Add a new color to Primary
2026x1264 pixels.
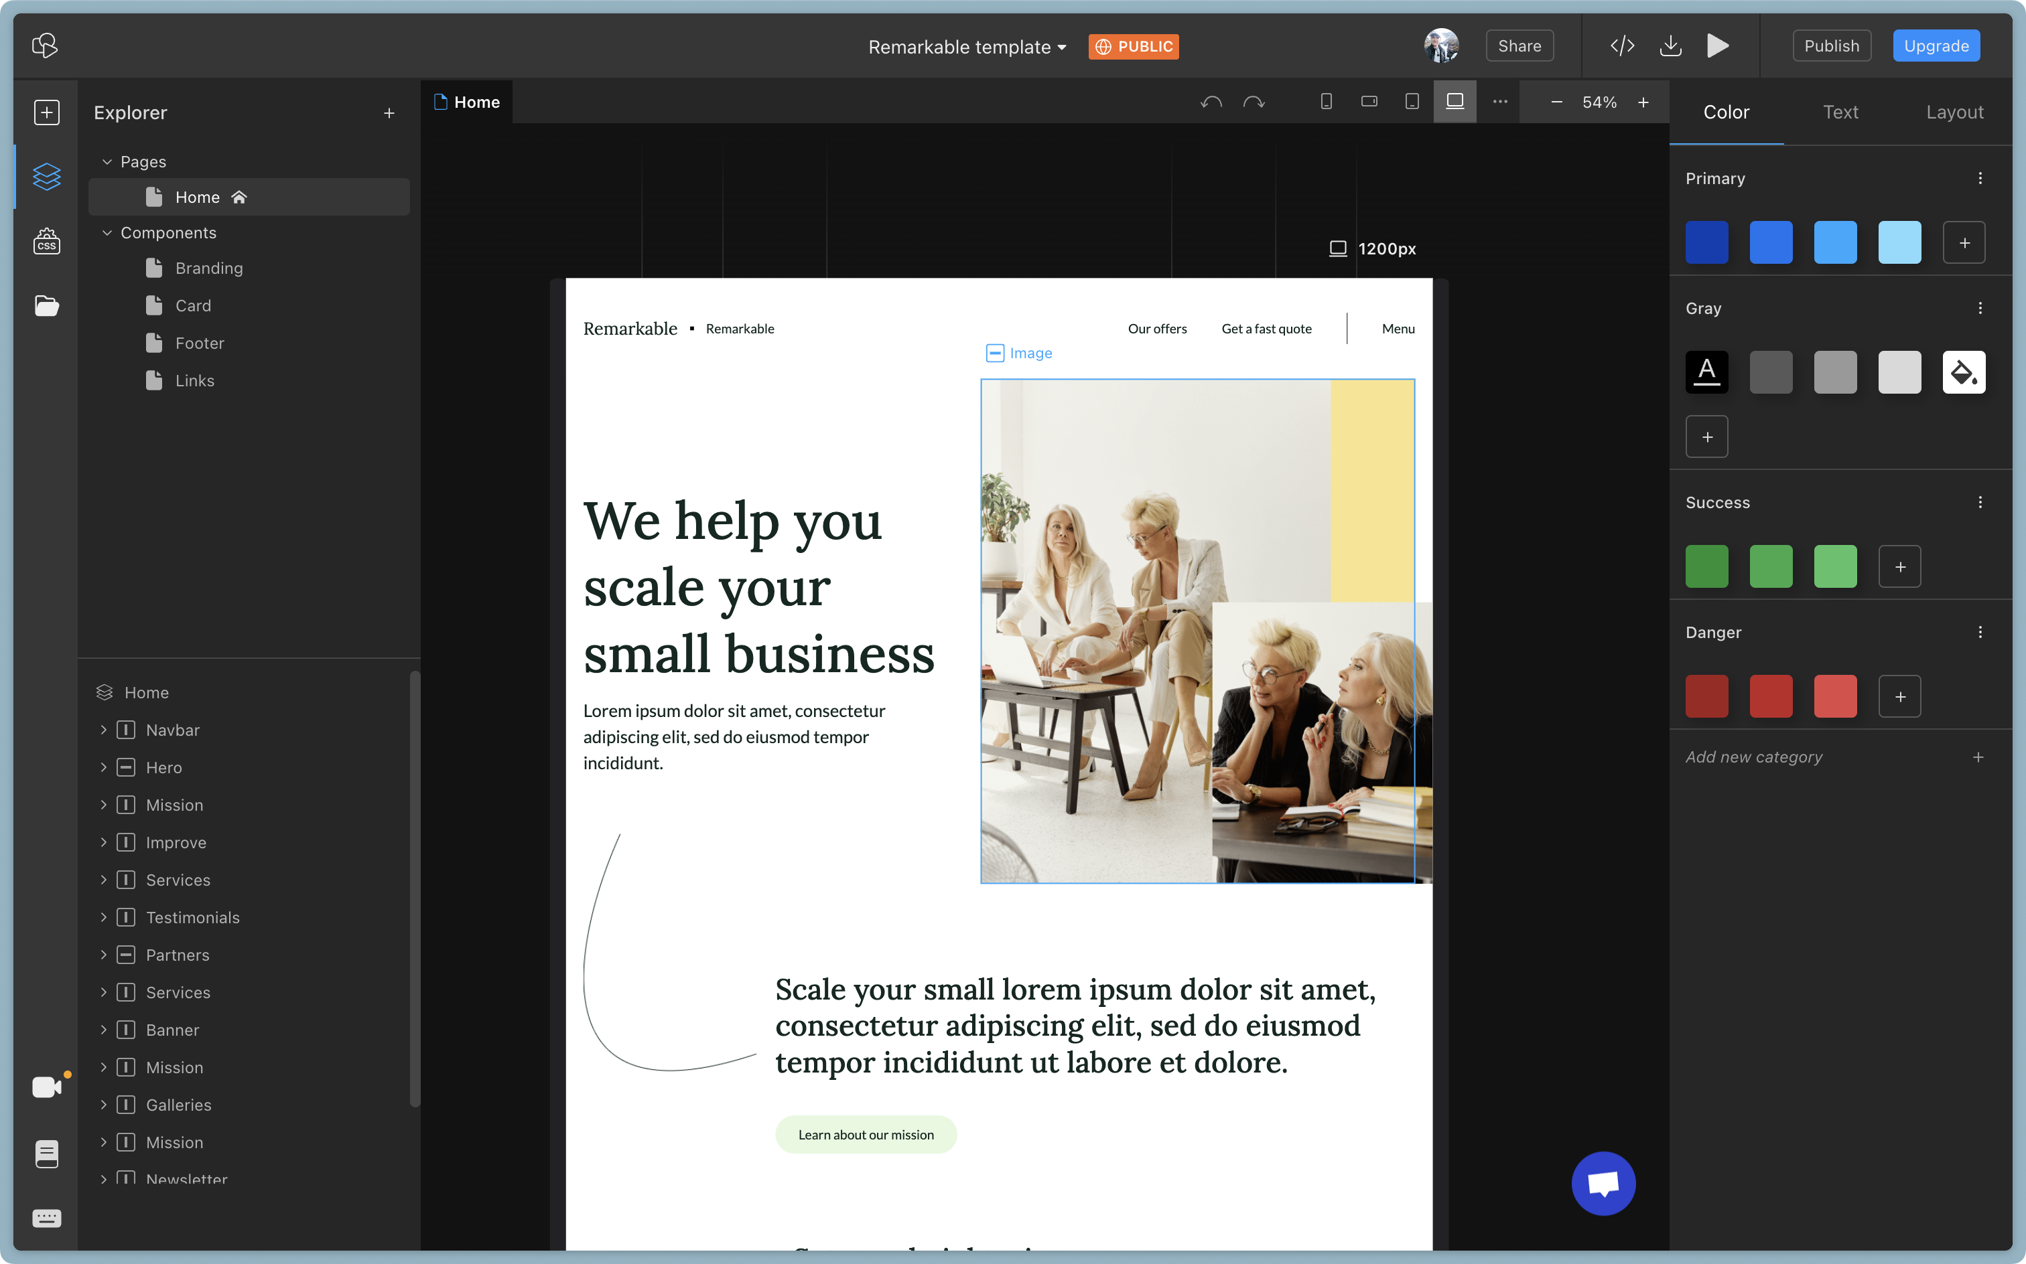tap(1964, 242)
